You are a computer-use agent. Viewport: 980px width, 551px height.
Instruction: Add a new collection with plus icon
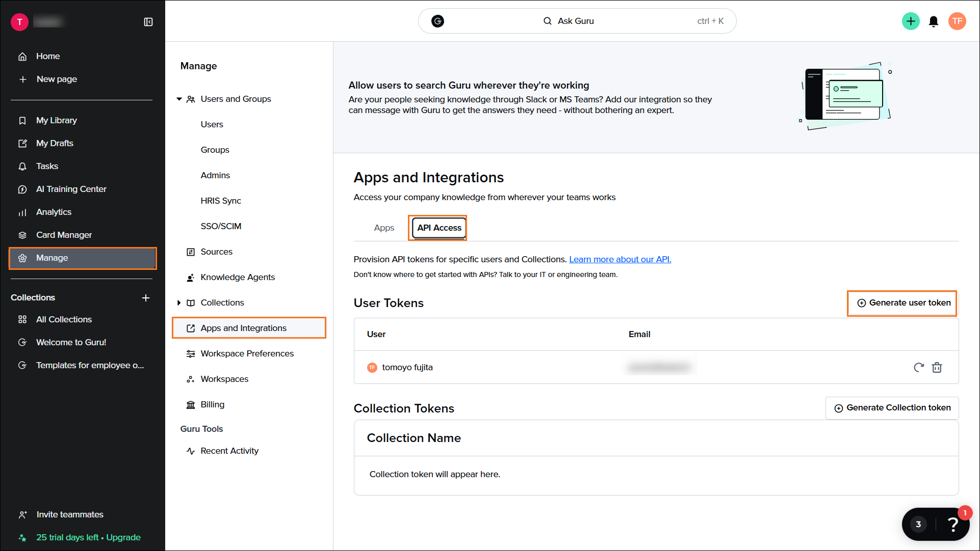click(x=146, y=298)
